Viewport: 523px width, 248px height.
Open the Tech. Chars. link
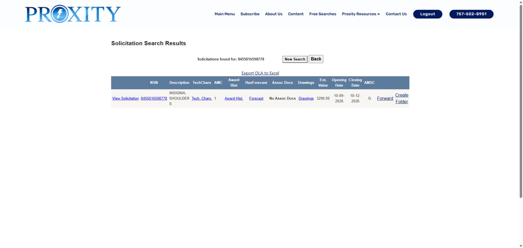[x=202, y=98]
